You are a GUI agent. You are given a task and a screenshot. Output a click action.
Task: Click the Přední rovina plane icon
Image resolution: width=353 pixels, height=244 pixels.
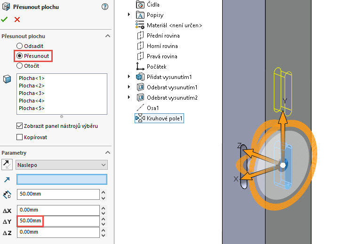point(140,36)
